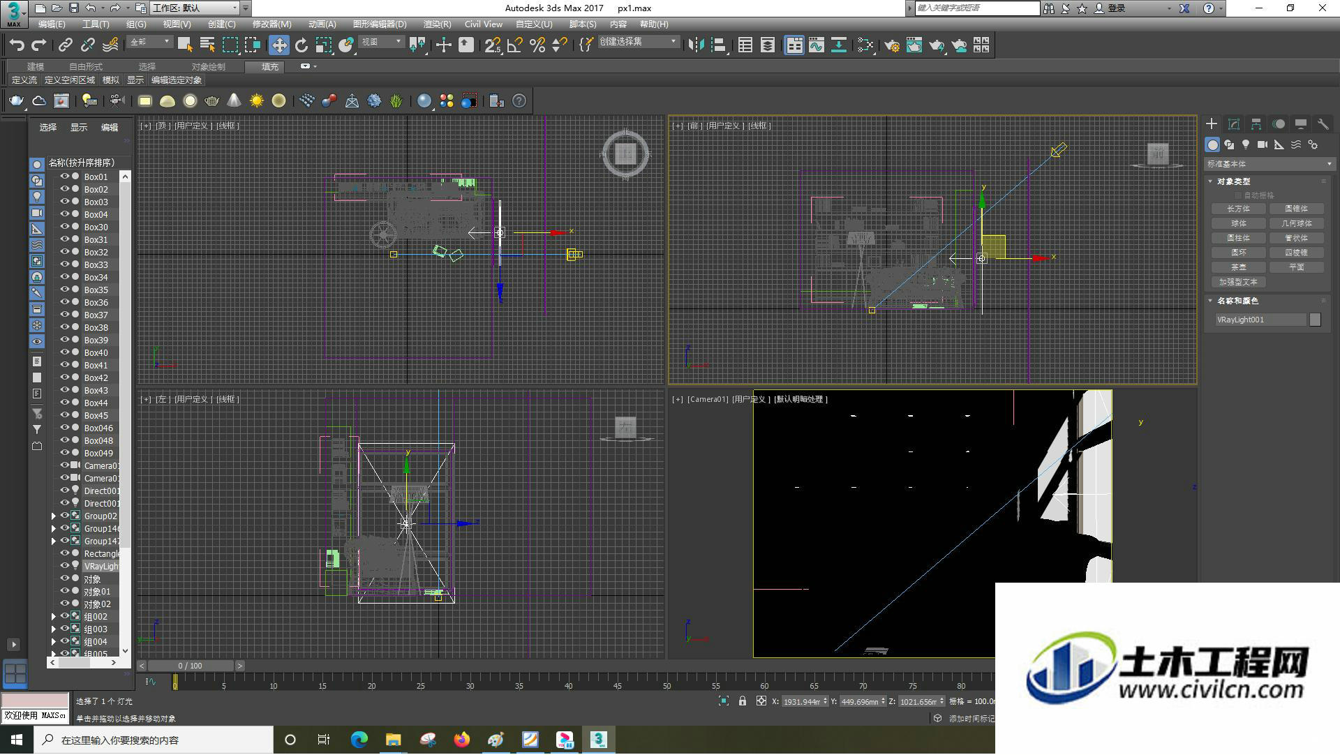Switch to the Lights creation category
Image resolution: width=1340 pixels, height=755 pixels.
click(1246, 144)
